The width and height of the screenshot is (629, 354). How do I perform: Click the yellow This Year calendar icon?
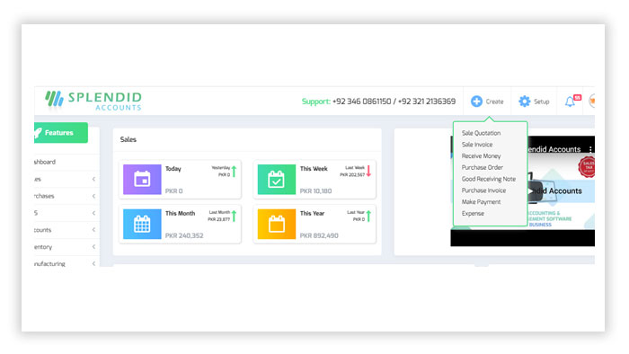277,224
